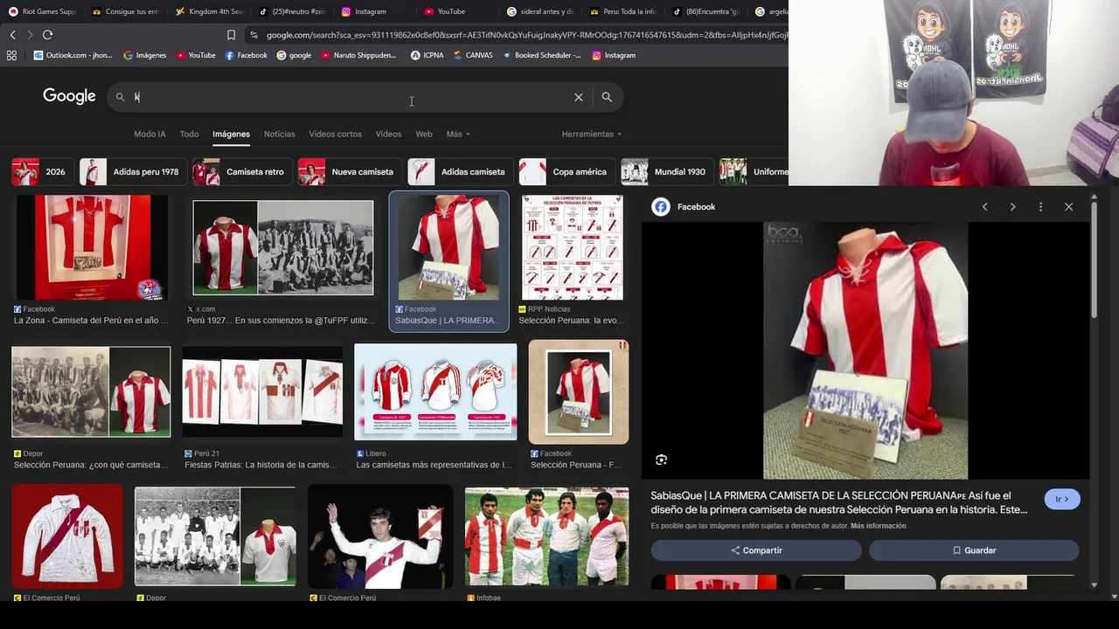Open more options menu in preview panel
This screenshot has height=629, width=1119.
point(1040,207)
